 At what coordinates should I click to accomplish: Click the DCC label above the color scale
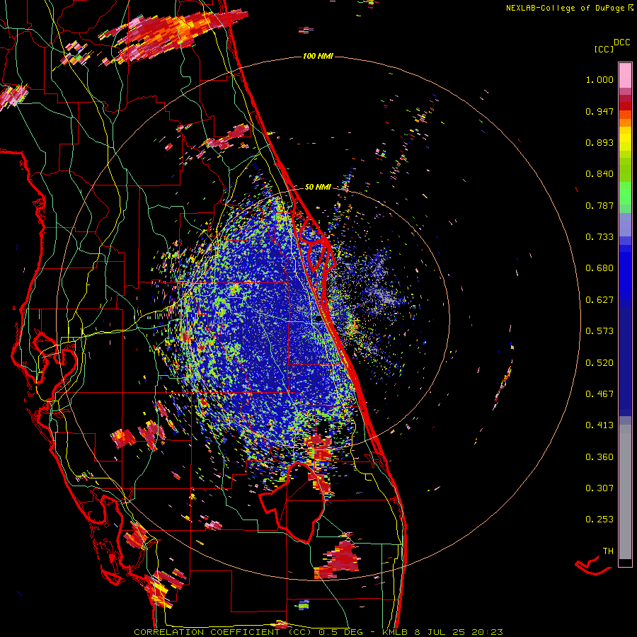pos(621,42)
